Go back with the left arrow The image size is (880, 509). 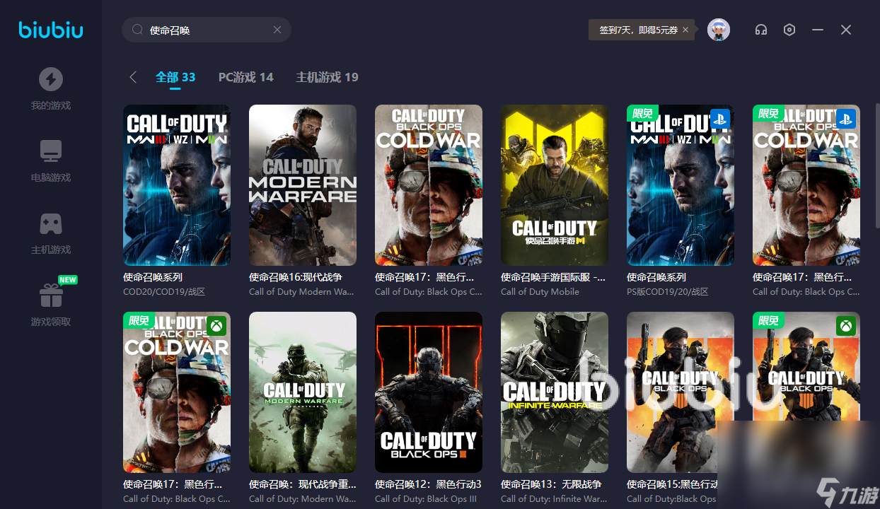tap(133, 77)
